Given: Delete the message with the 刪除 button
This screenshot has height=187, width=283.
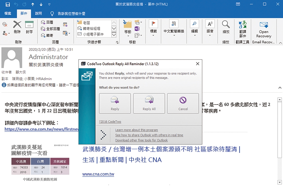Looking at the screenshot, I should [x=17, y=27].
